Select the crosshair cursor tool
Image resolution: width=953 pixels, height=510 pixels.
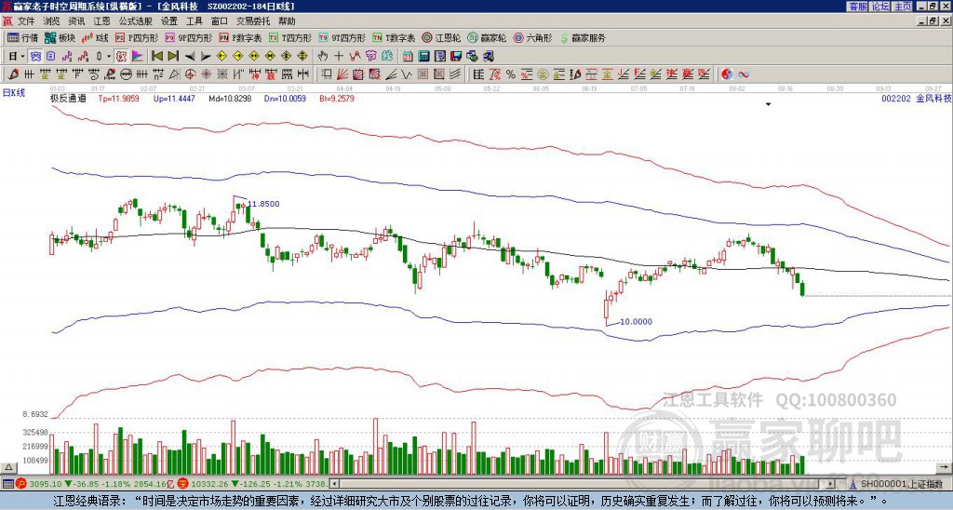click(x=339, y=57)
